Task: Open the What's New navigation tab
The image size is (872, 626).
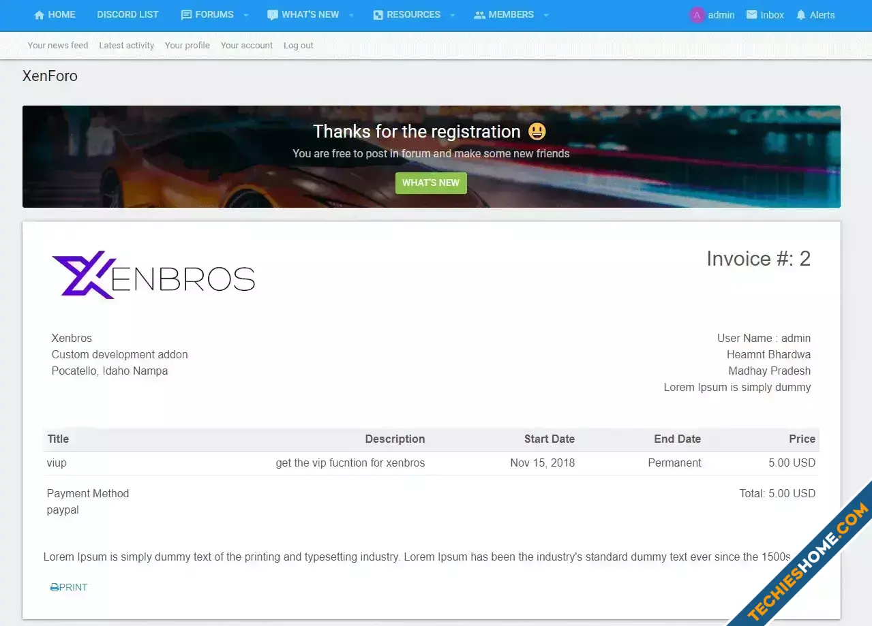Action: (x=303, y=14)
